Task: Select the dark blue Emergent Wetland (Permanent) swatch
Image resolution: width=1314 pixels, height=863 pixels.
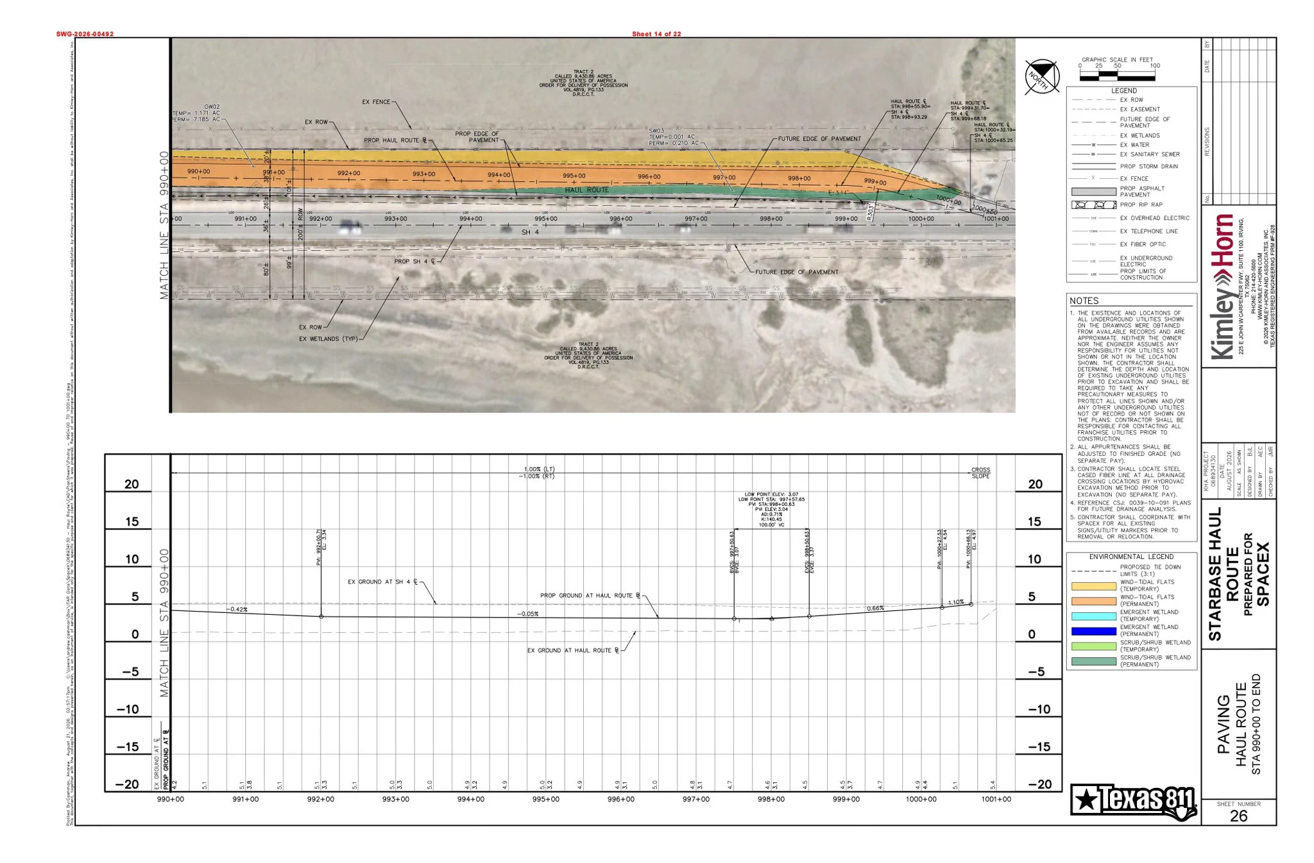Action: tap(1093, 631)
